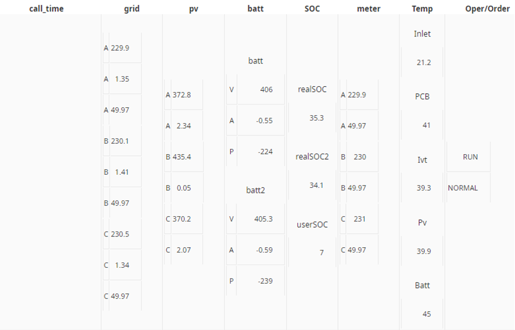Select the RUN operation status cell

click(470, 156)
